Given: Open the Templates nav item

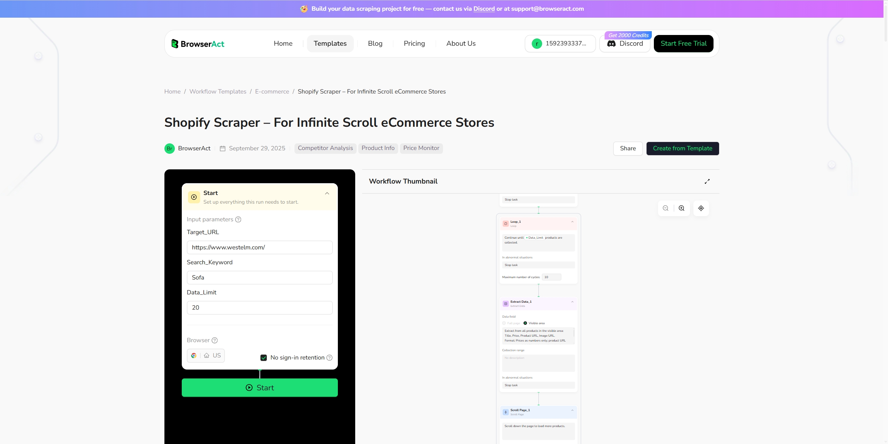Looking at the screenshot, I should [330, 44].
